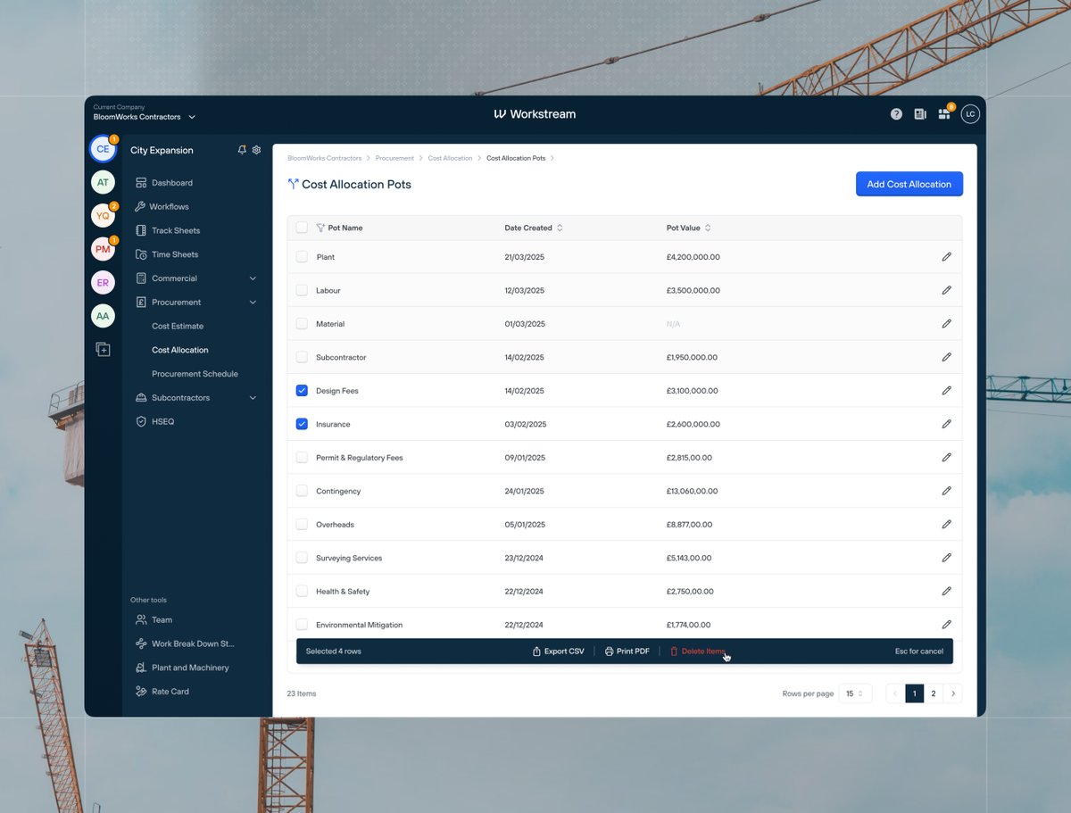Edit the Health & Safety pencil icon
Image resolution: width=1071 pixels, height=813 pixels.
point(947,592)
